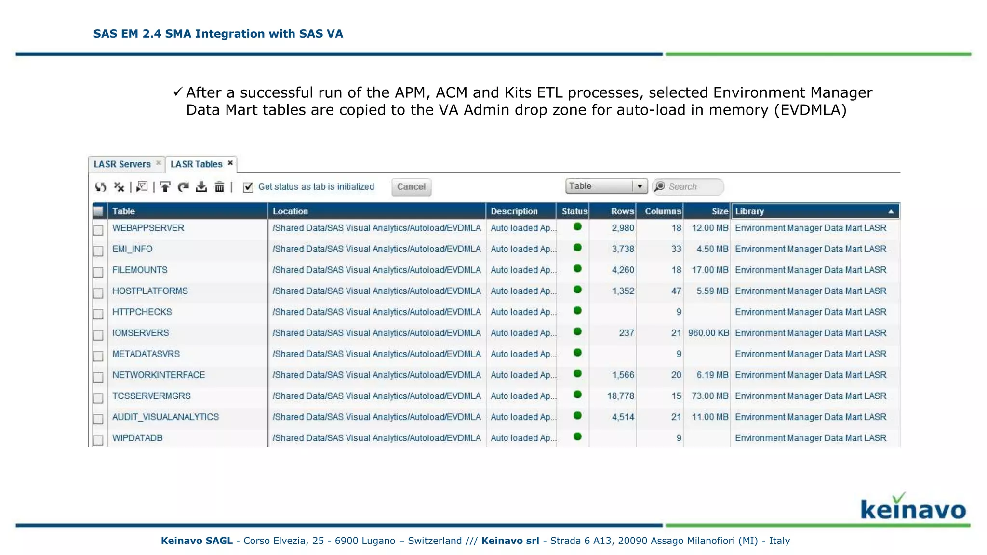Sort by the Table column header
The image size is (987, 555).
[x=187, y=211]
